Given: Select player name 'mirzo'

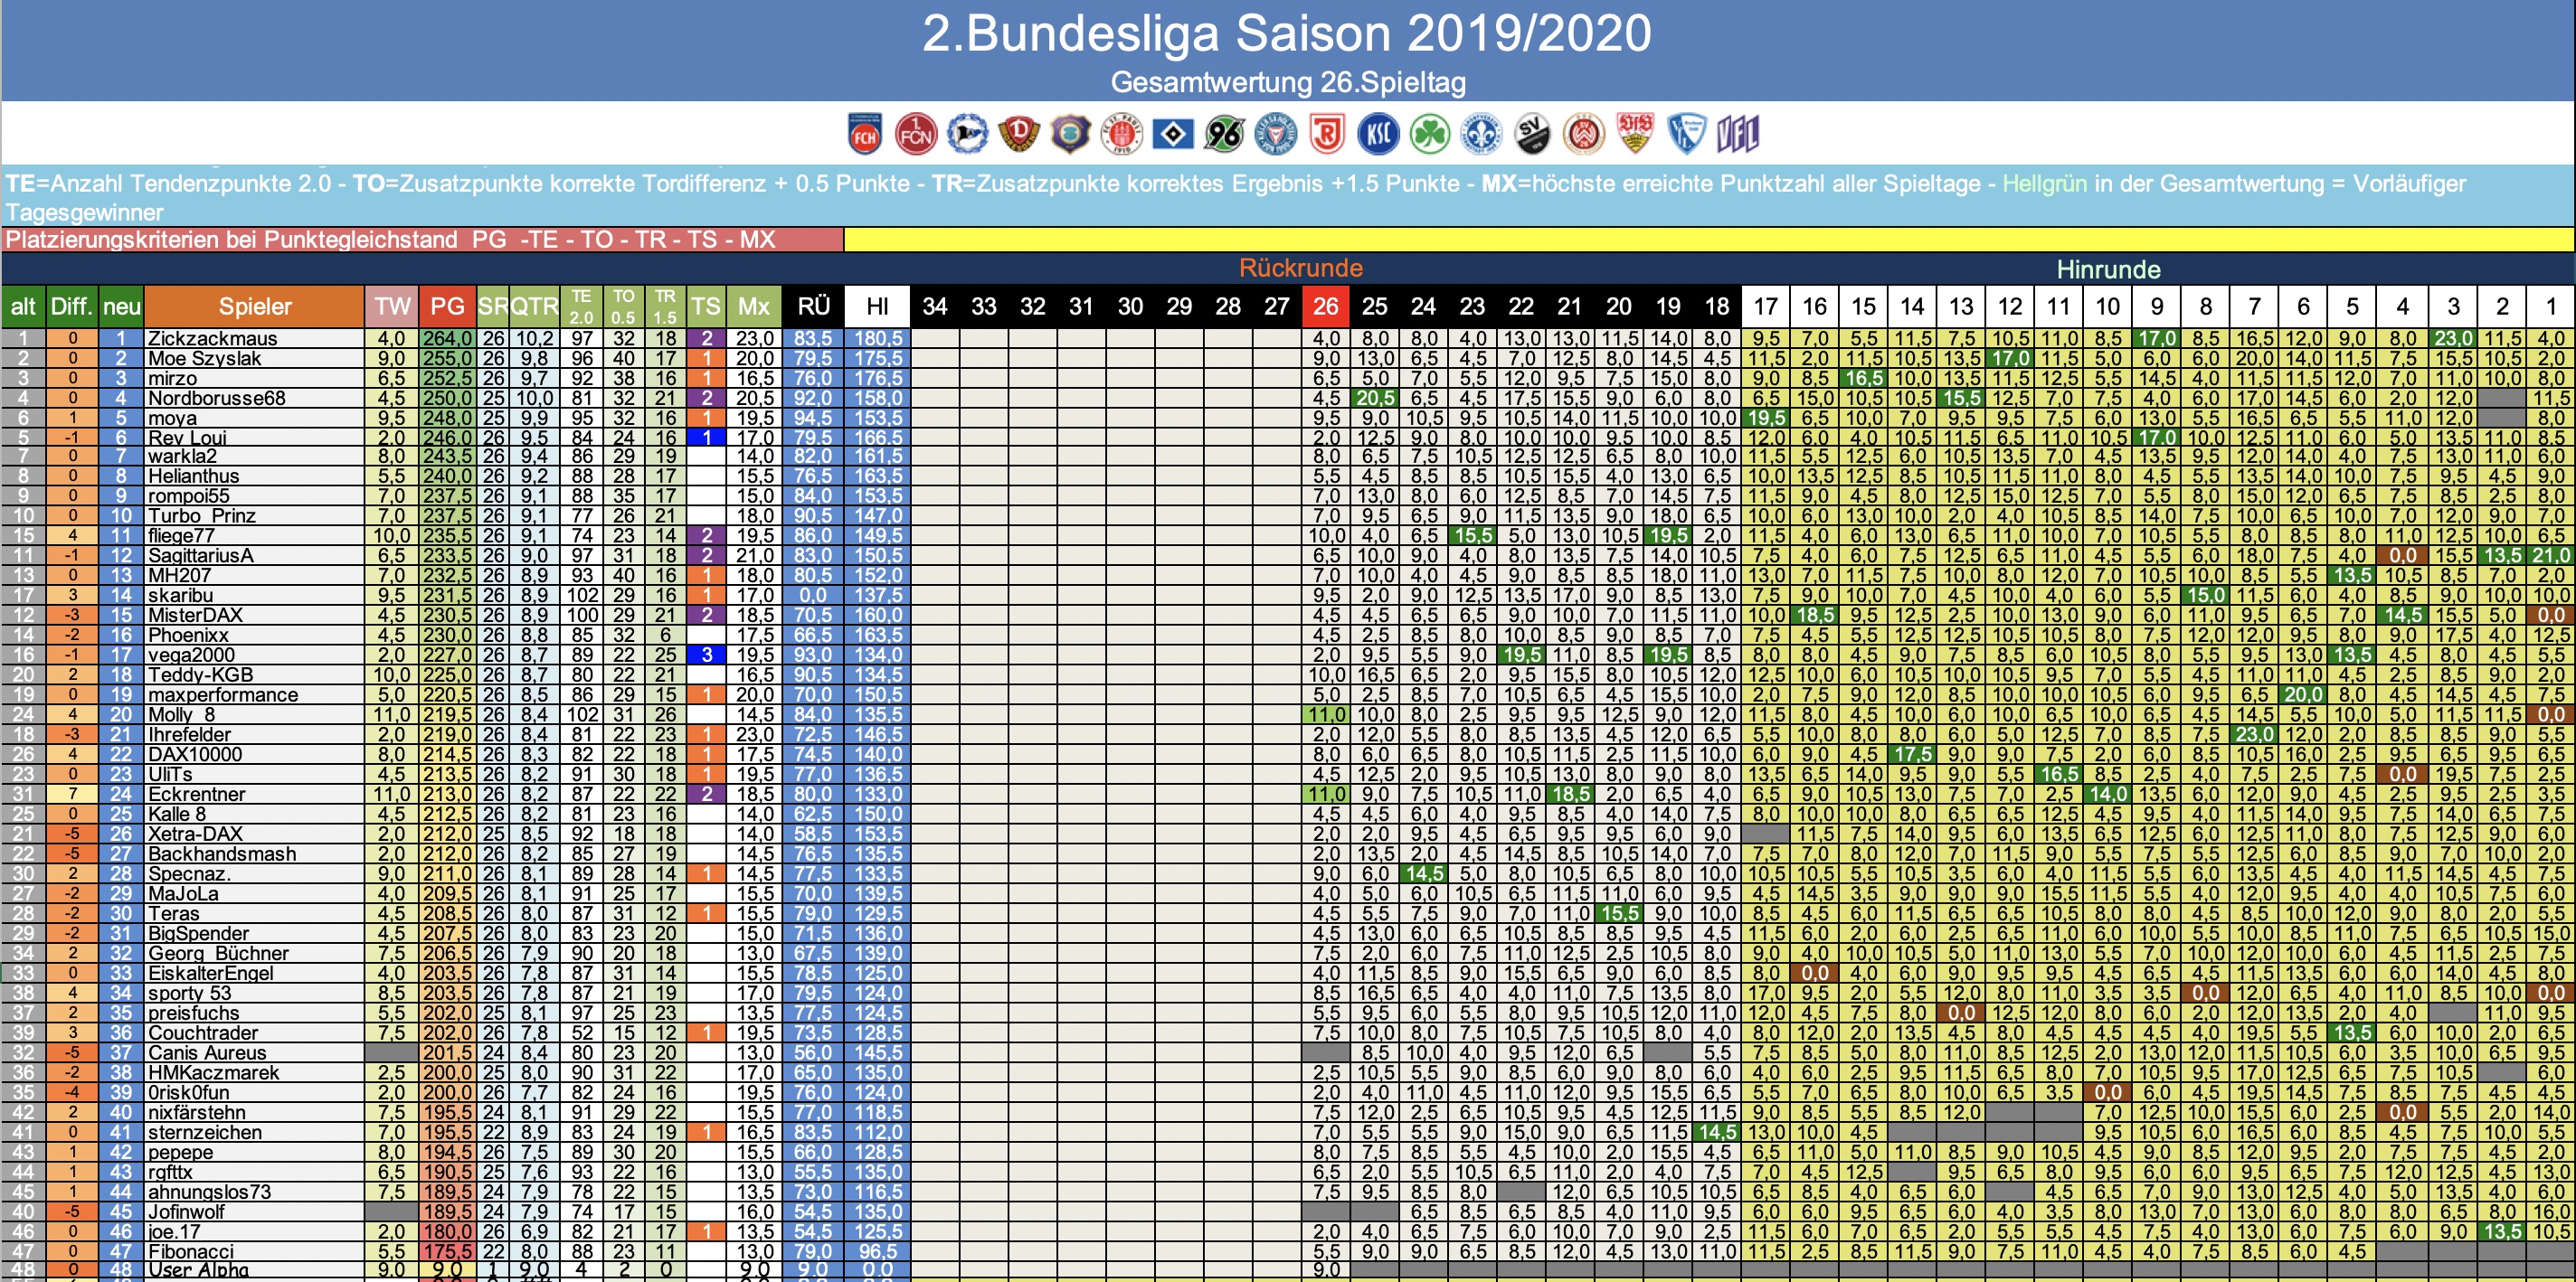Looking at the screenshot, I should [173, 379].
